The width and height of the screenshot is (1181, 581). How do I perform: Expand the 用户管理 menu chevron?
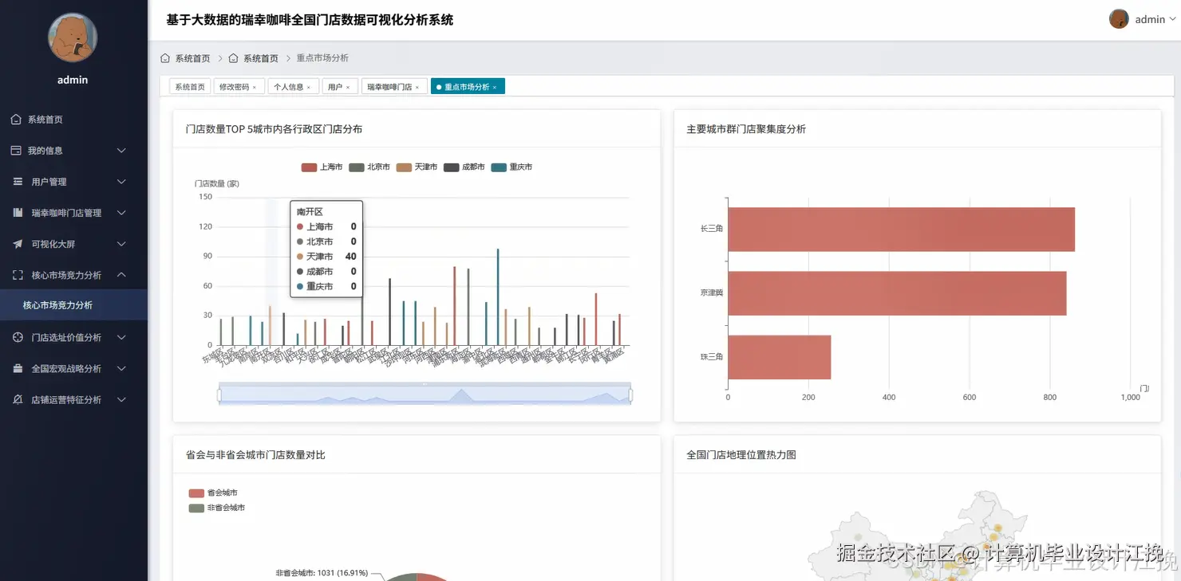coord(121,182)
